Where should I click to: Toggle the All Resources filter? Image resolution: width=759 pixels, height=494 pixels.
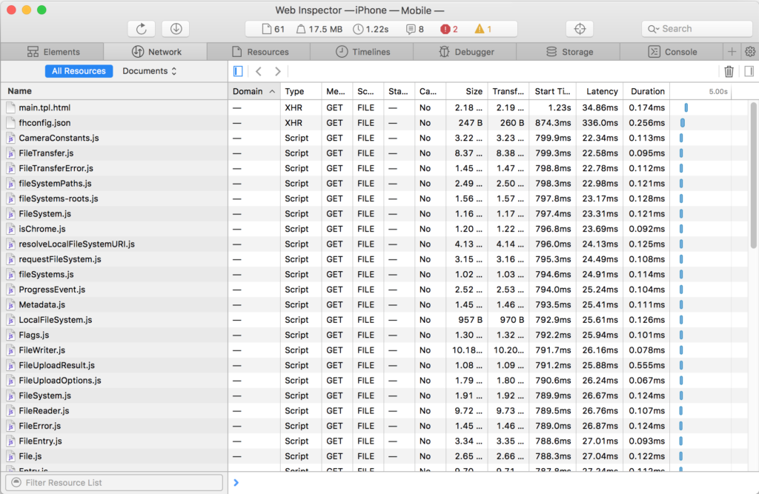click(x=79, y=71)
